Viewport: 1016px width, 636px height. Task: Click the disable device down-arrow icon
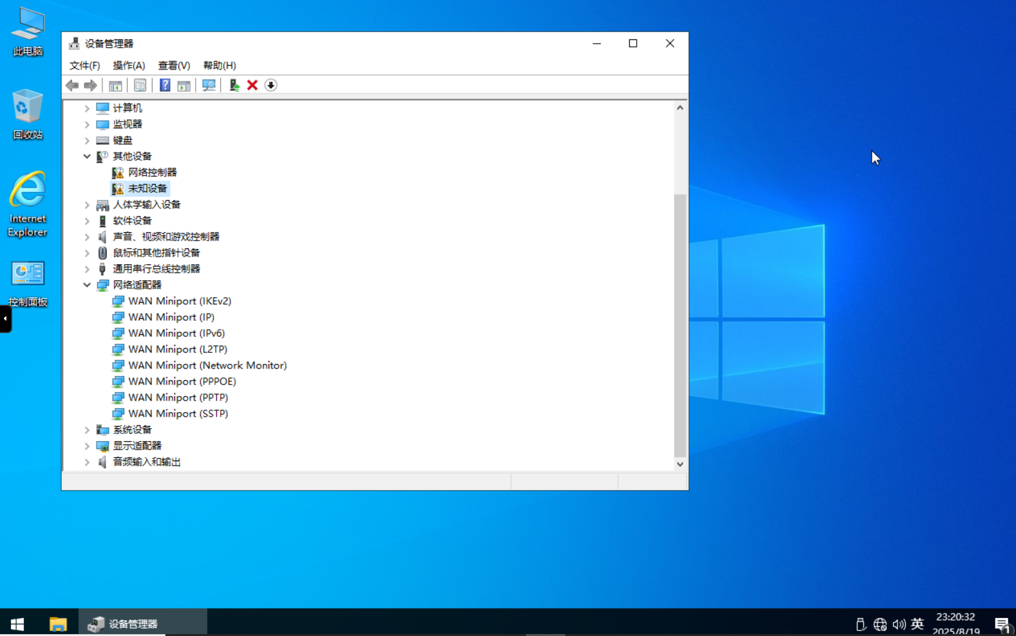coord(271,86)
